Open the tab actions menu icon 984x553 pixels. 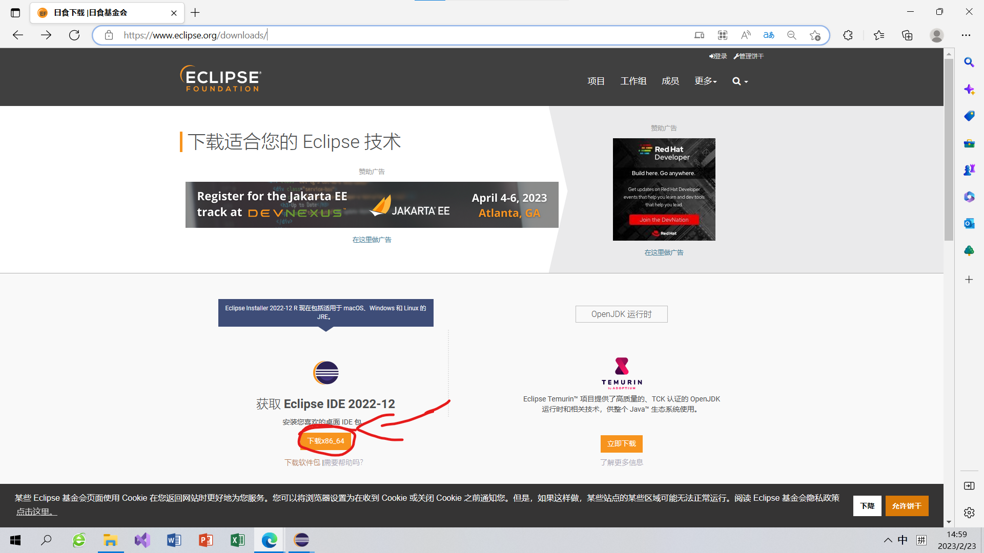[x=15, y=13]
